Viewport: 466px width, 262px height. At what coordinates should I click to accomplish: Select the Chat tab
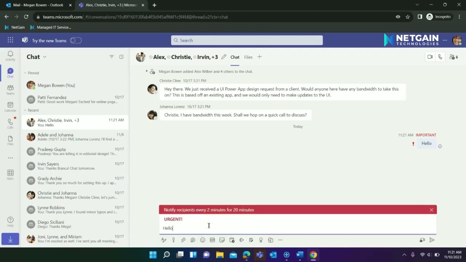pyautogui.click(x=235, y=57)
